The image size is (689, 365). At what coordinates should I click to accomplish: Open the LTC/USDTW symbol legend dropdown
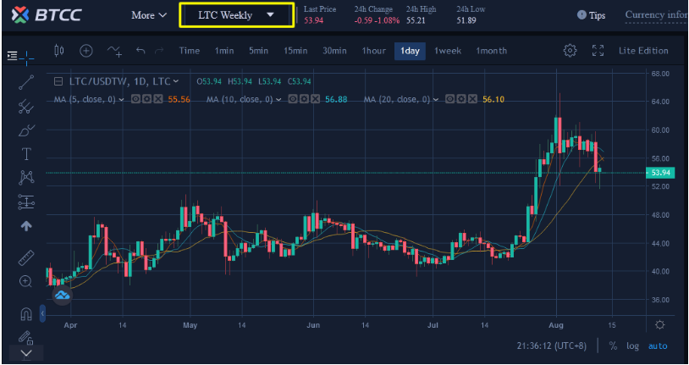176,81
